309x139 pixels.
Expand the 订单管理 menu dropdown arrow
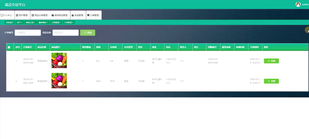pyautogui.click(x=100, y=15)
